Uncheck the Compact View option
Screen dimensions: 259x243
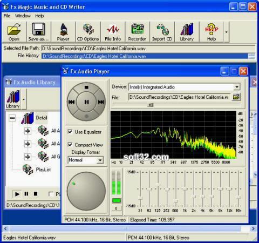click(x=70, y=145)
